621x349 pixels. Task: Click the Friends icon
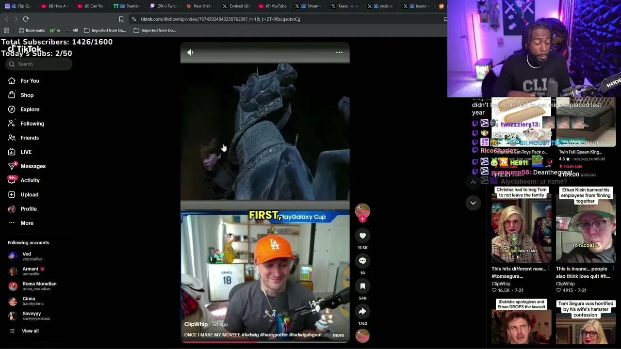12,138
